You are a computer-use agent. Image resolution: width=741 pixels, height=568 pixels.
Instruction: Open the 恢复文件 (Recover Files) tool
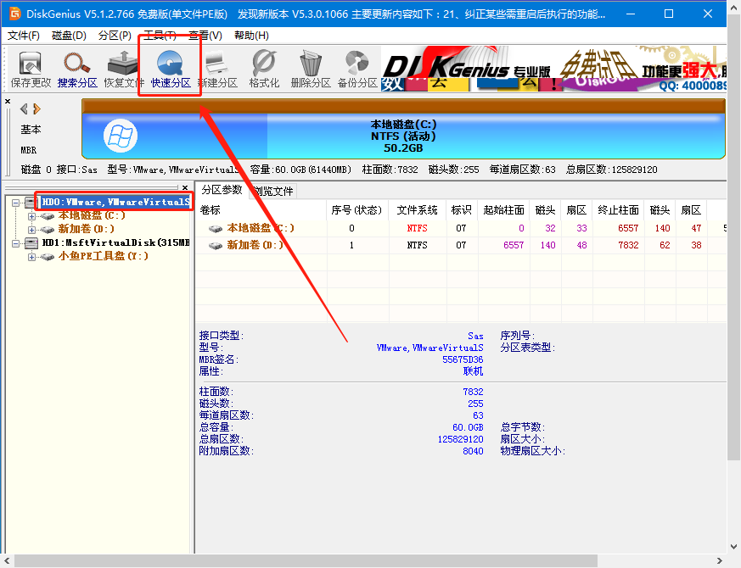pos(124,69)
